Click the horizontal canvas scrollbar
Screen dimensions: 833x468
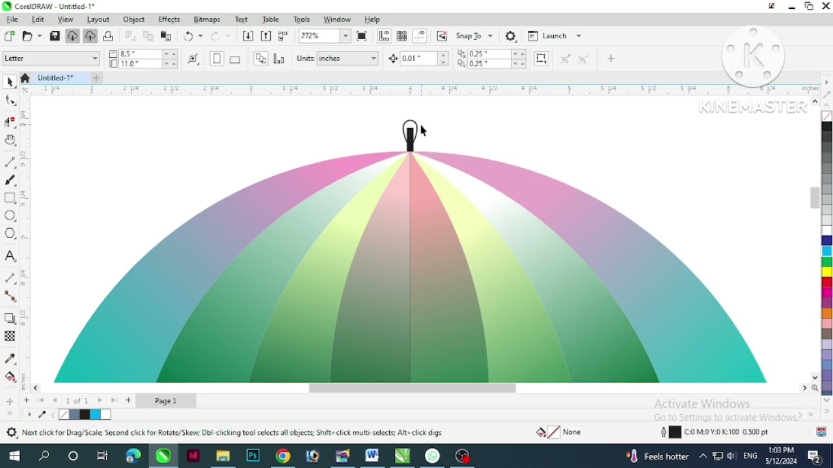[413, 388]
